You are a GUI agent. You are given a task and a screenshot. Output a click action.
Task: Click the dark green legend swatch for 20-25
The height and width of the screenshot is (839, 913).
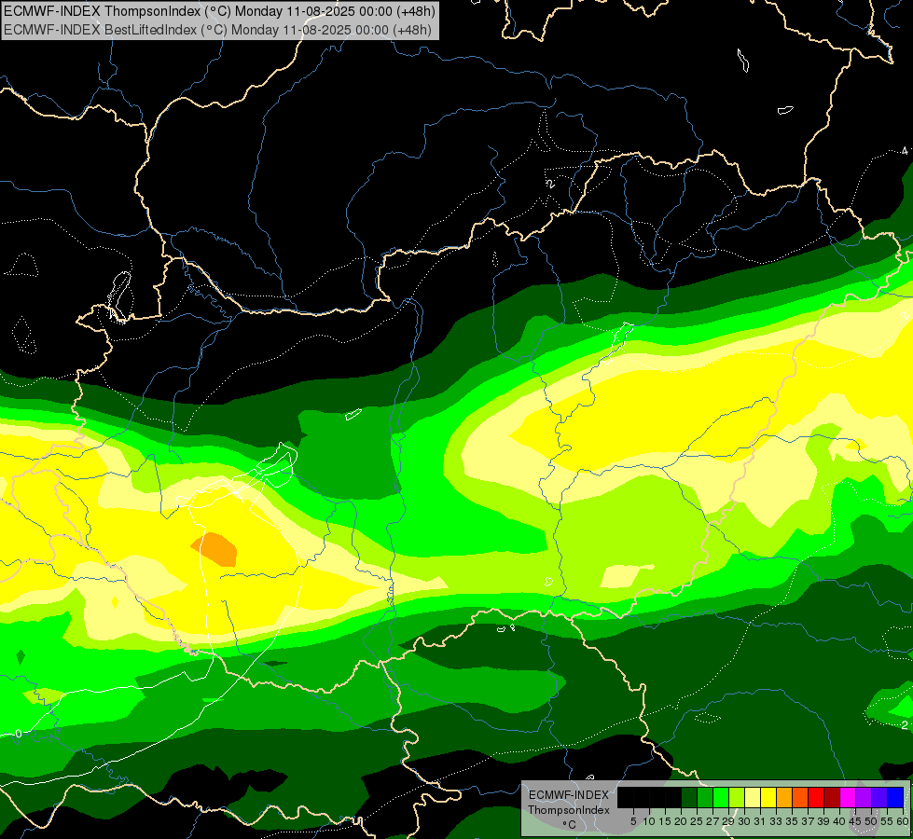(x=689, y=797)
